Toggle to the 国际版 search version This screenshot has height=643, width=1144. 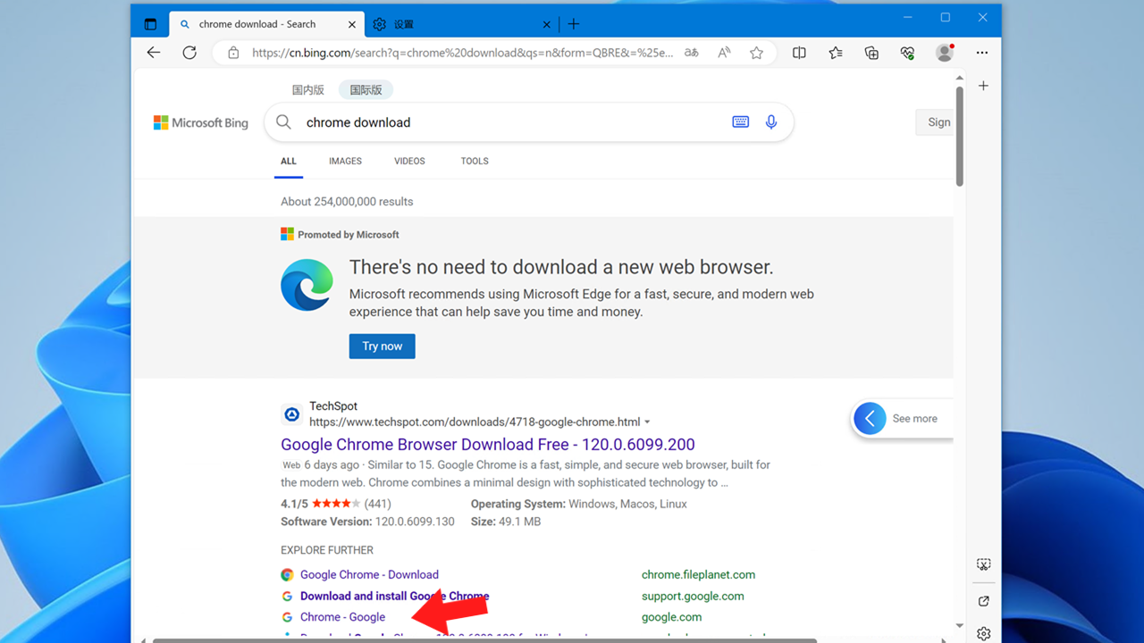pos(366,90)
